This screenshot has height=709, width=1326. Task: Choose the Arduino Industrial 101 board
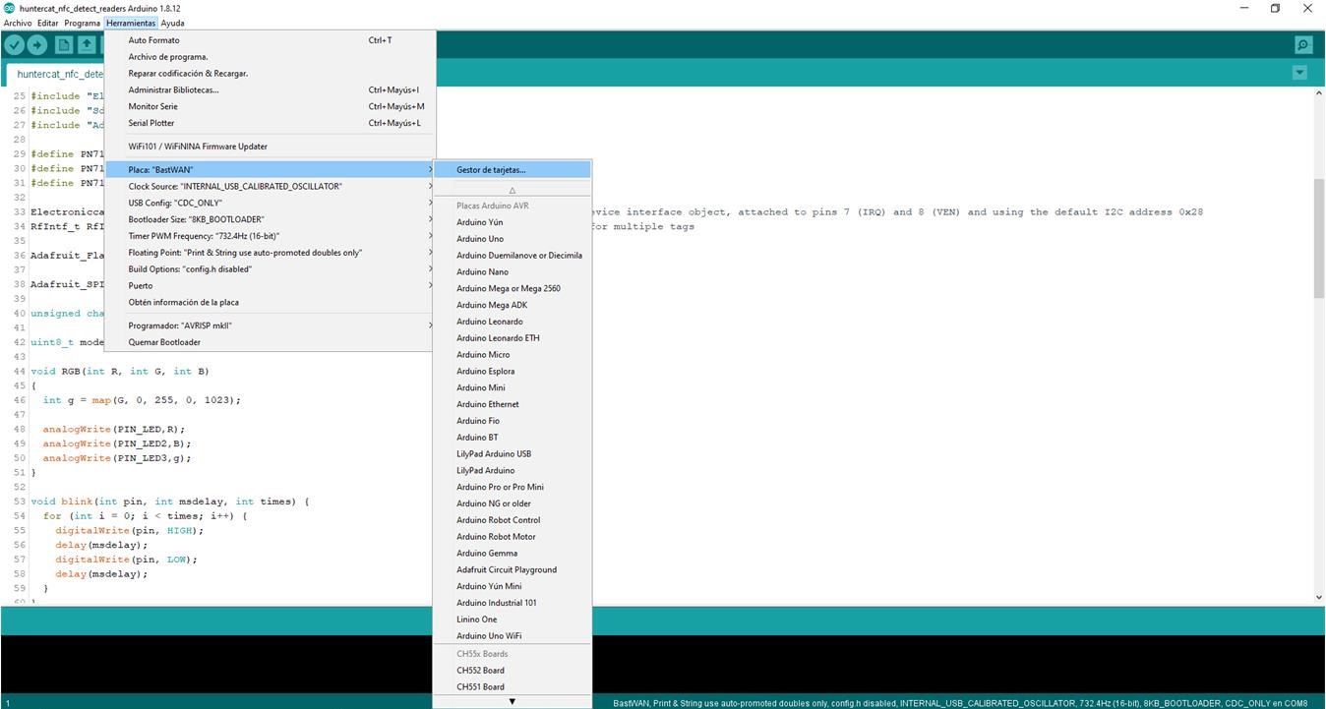(512, 603)
